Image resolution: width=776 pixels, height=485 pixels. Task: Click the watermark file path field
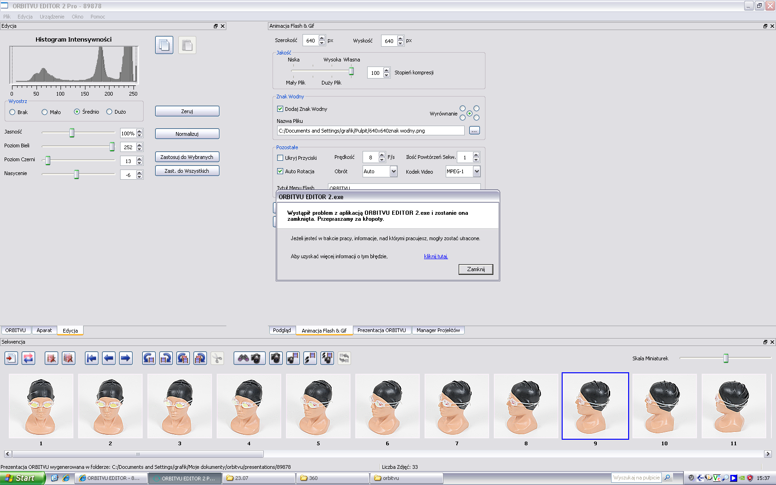(370, 131)
